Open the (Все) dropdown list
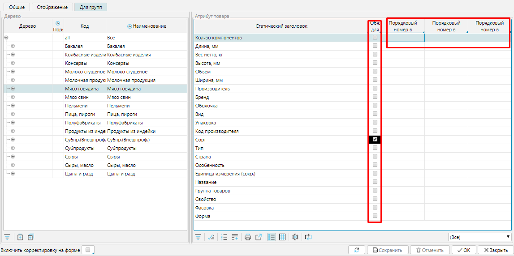This screenshot has width=514, height=256. (479, 237)
